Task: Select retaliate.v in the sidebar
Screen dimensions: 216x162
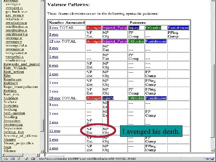Action: coord(14,19)
